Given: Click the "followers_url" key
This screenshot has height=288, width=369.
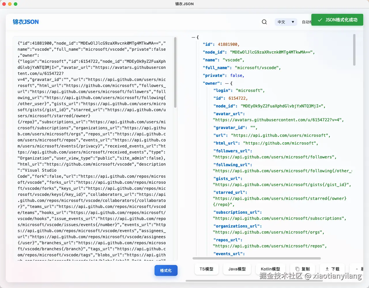Looking at the screenshot, I should [x=233, y=151].
